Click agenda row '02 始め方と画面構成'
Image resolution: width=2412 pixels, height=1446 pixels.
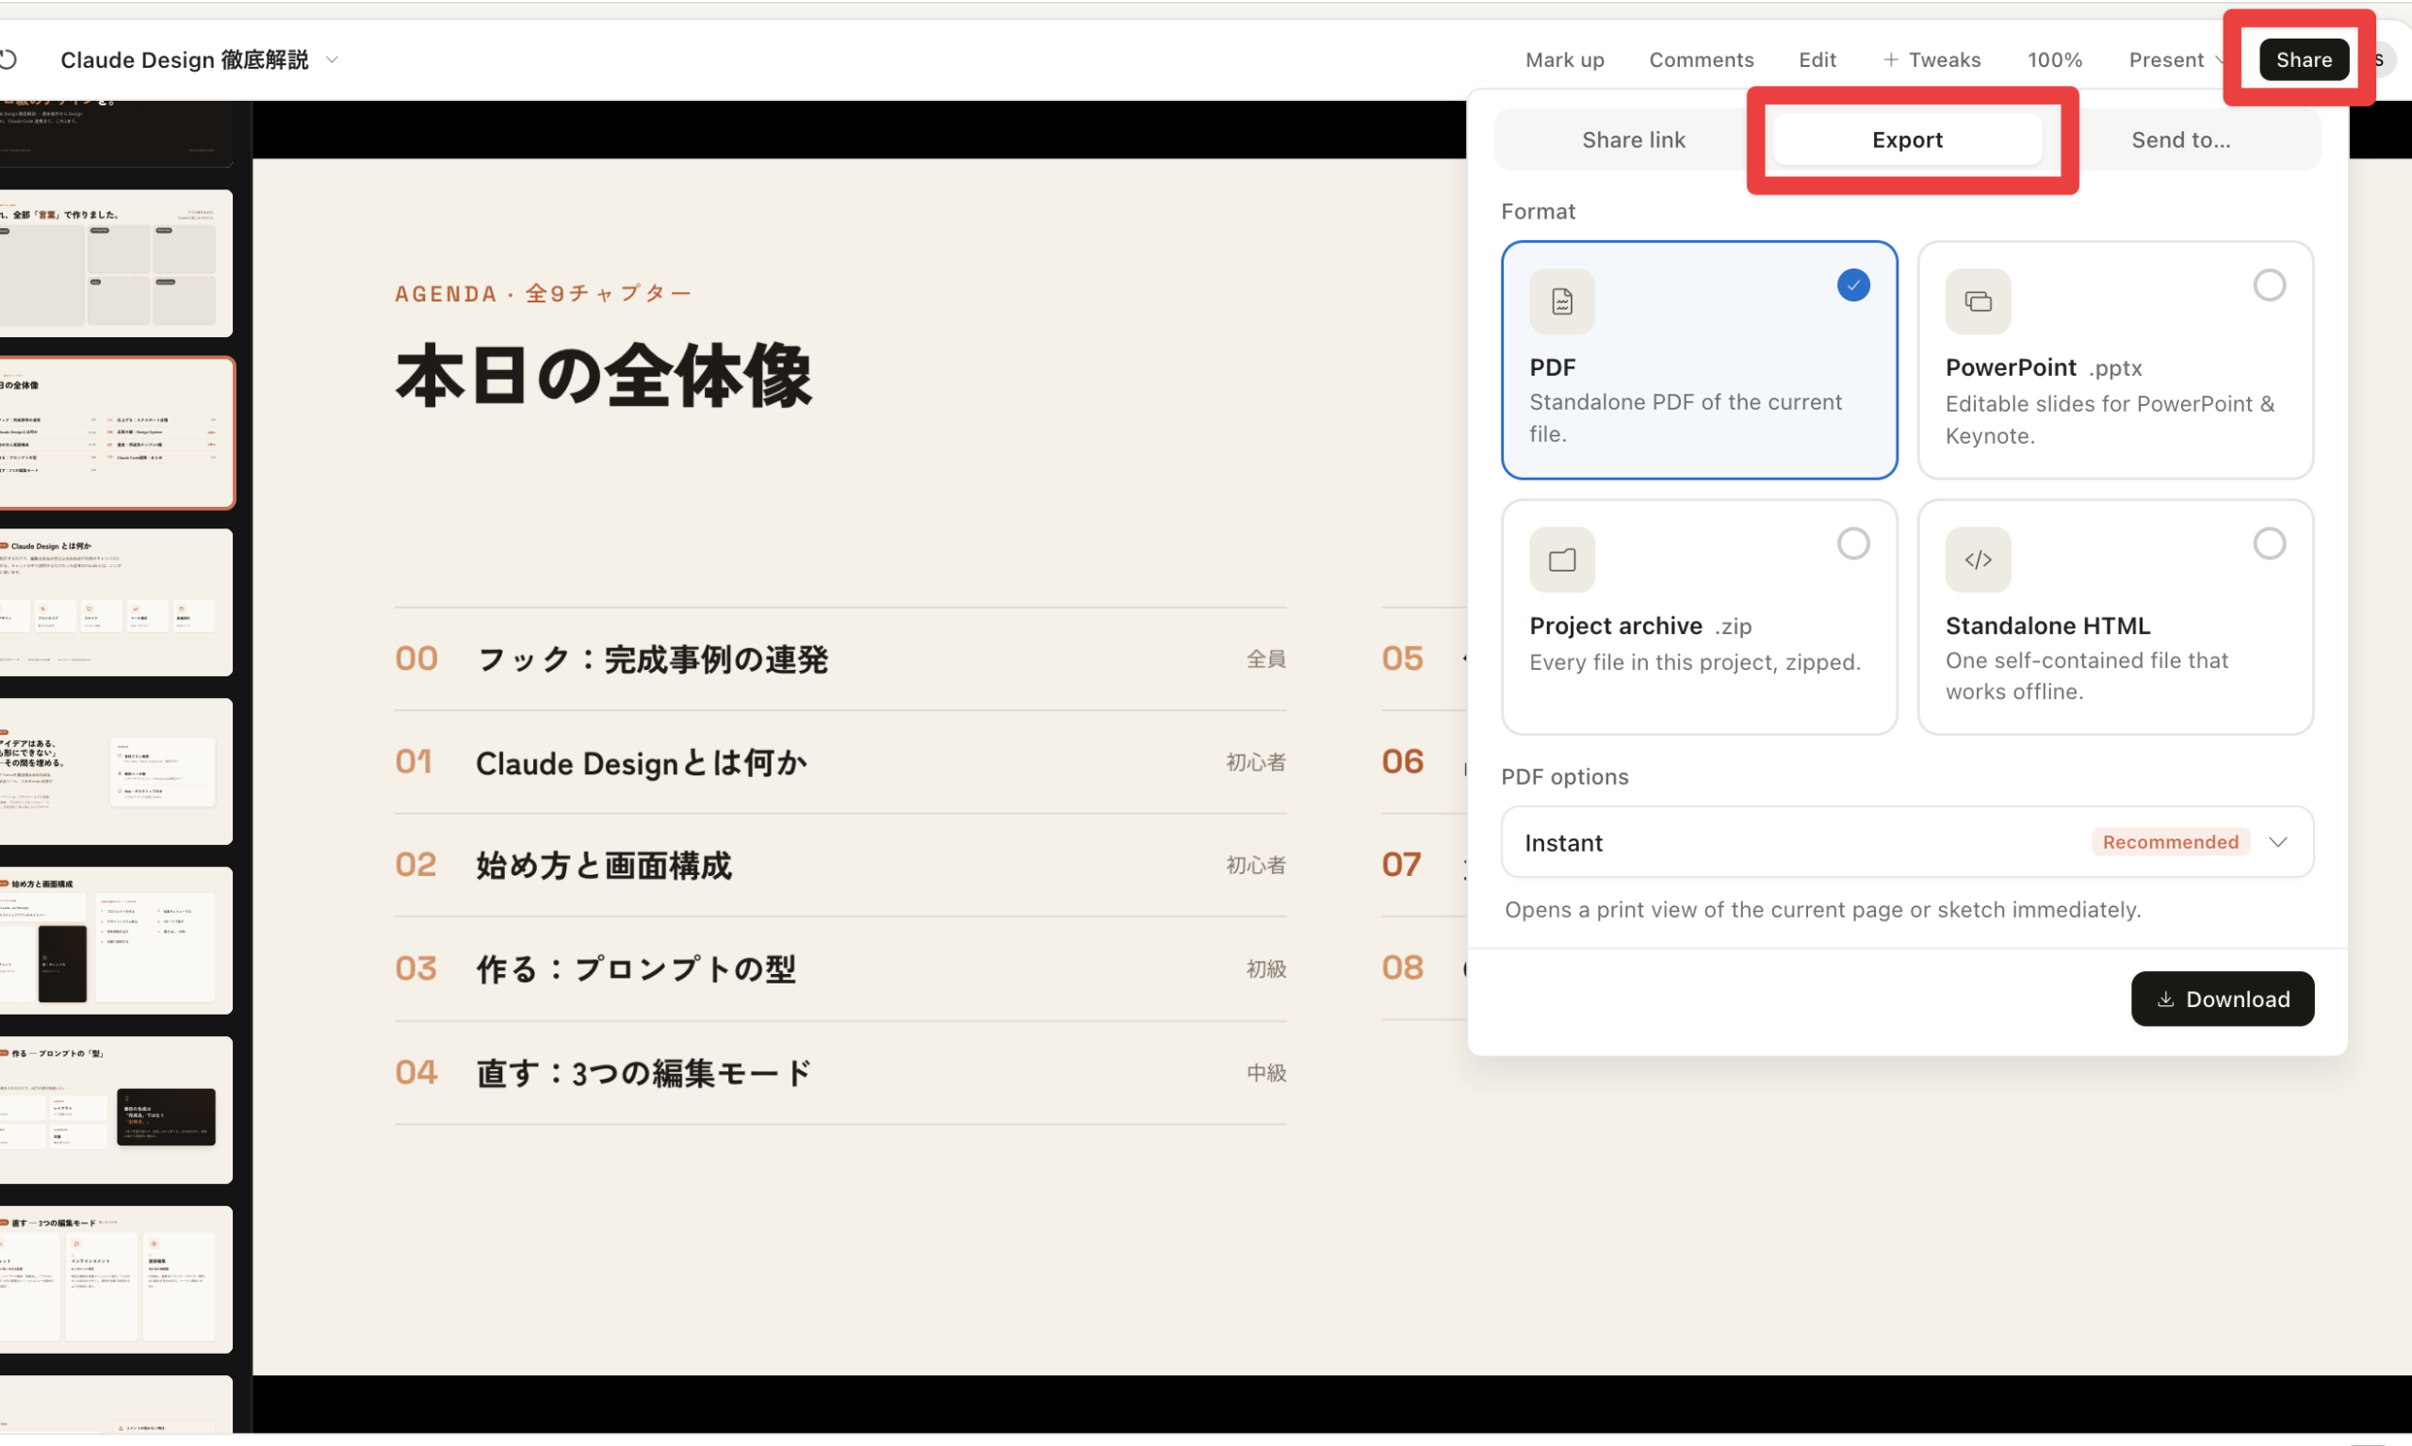pos(840,866)
